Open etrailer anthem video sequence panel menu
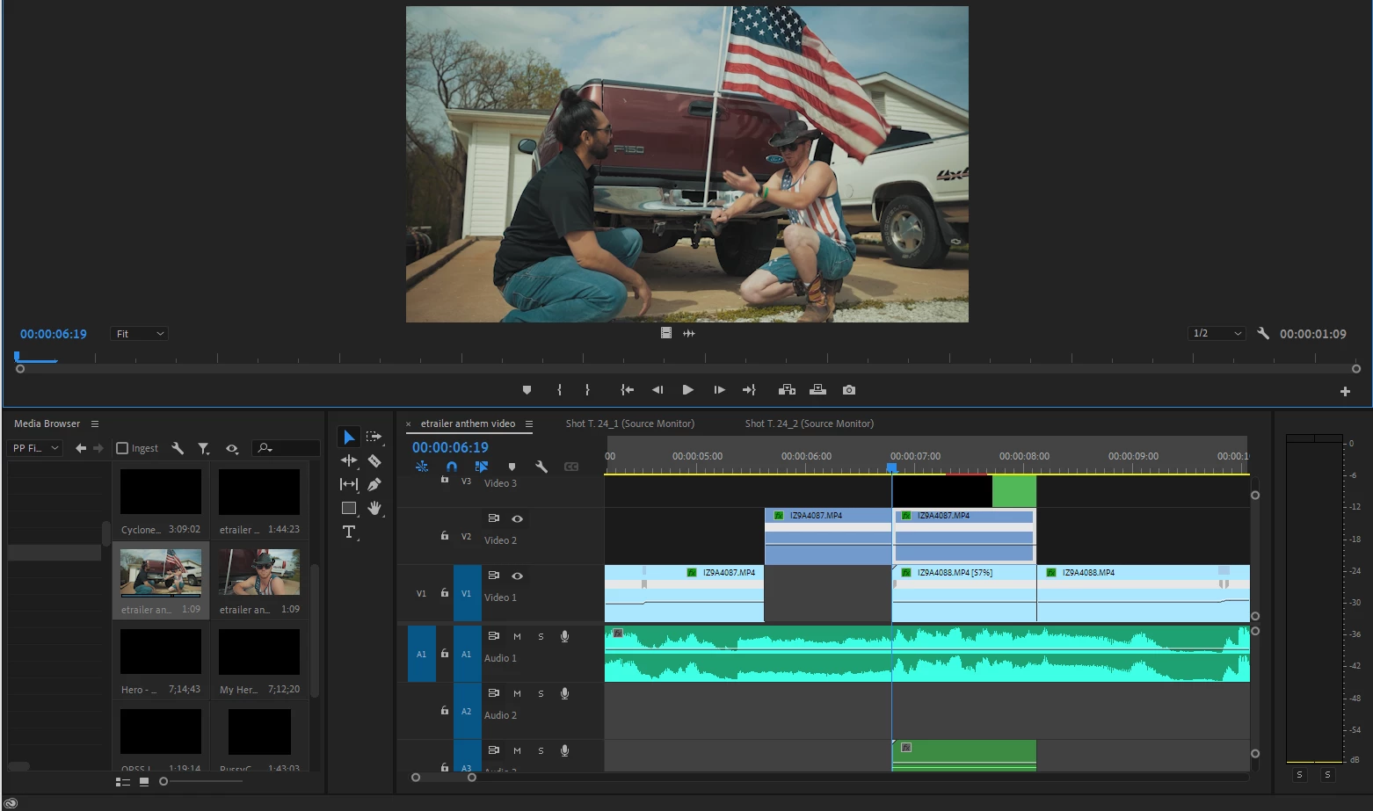The width and height of the screenshot is (1373, 811). (x=529, y=424)
